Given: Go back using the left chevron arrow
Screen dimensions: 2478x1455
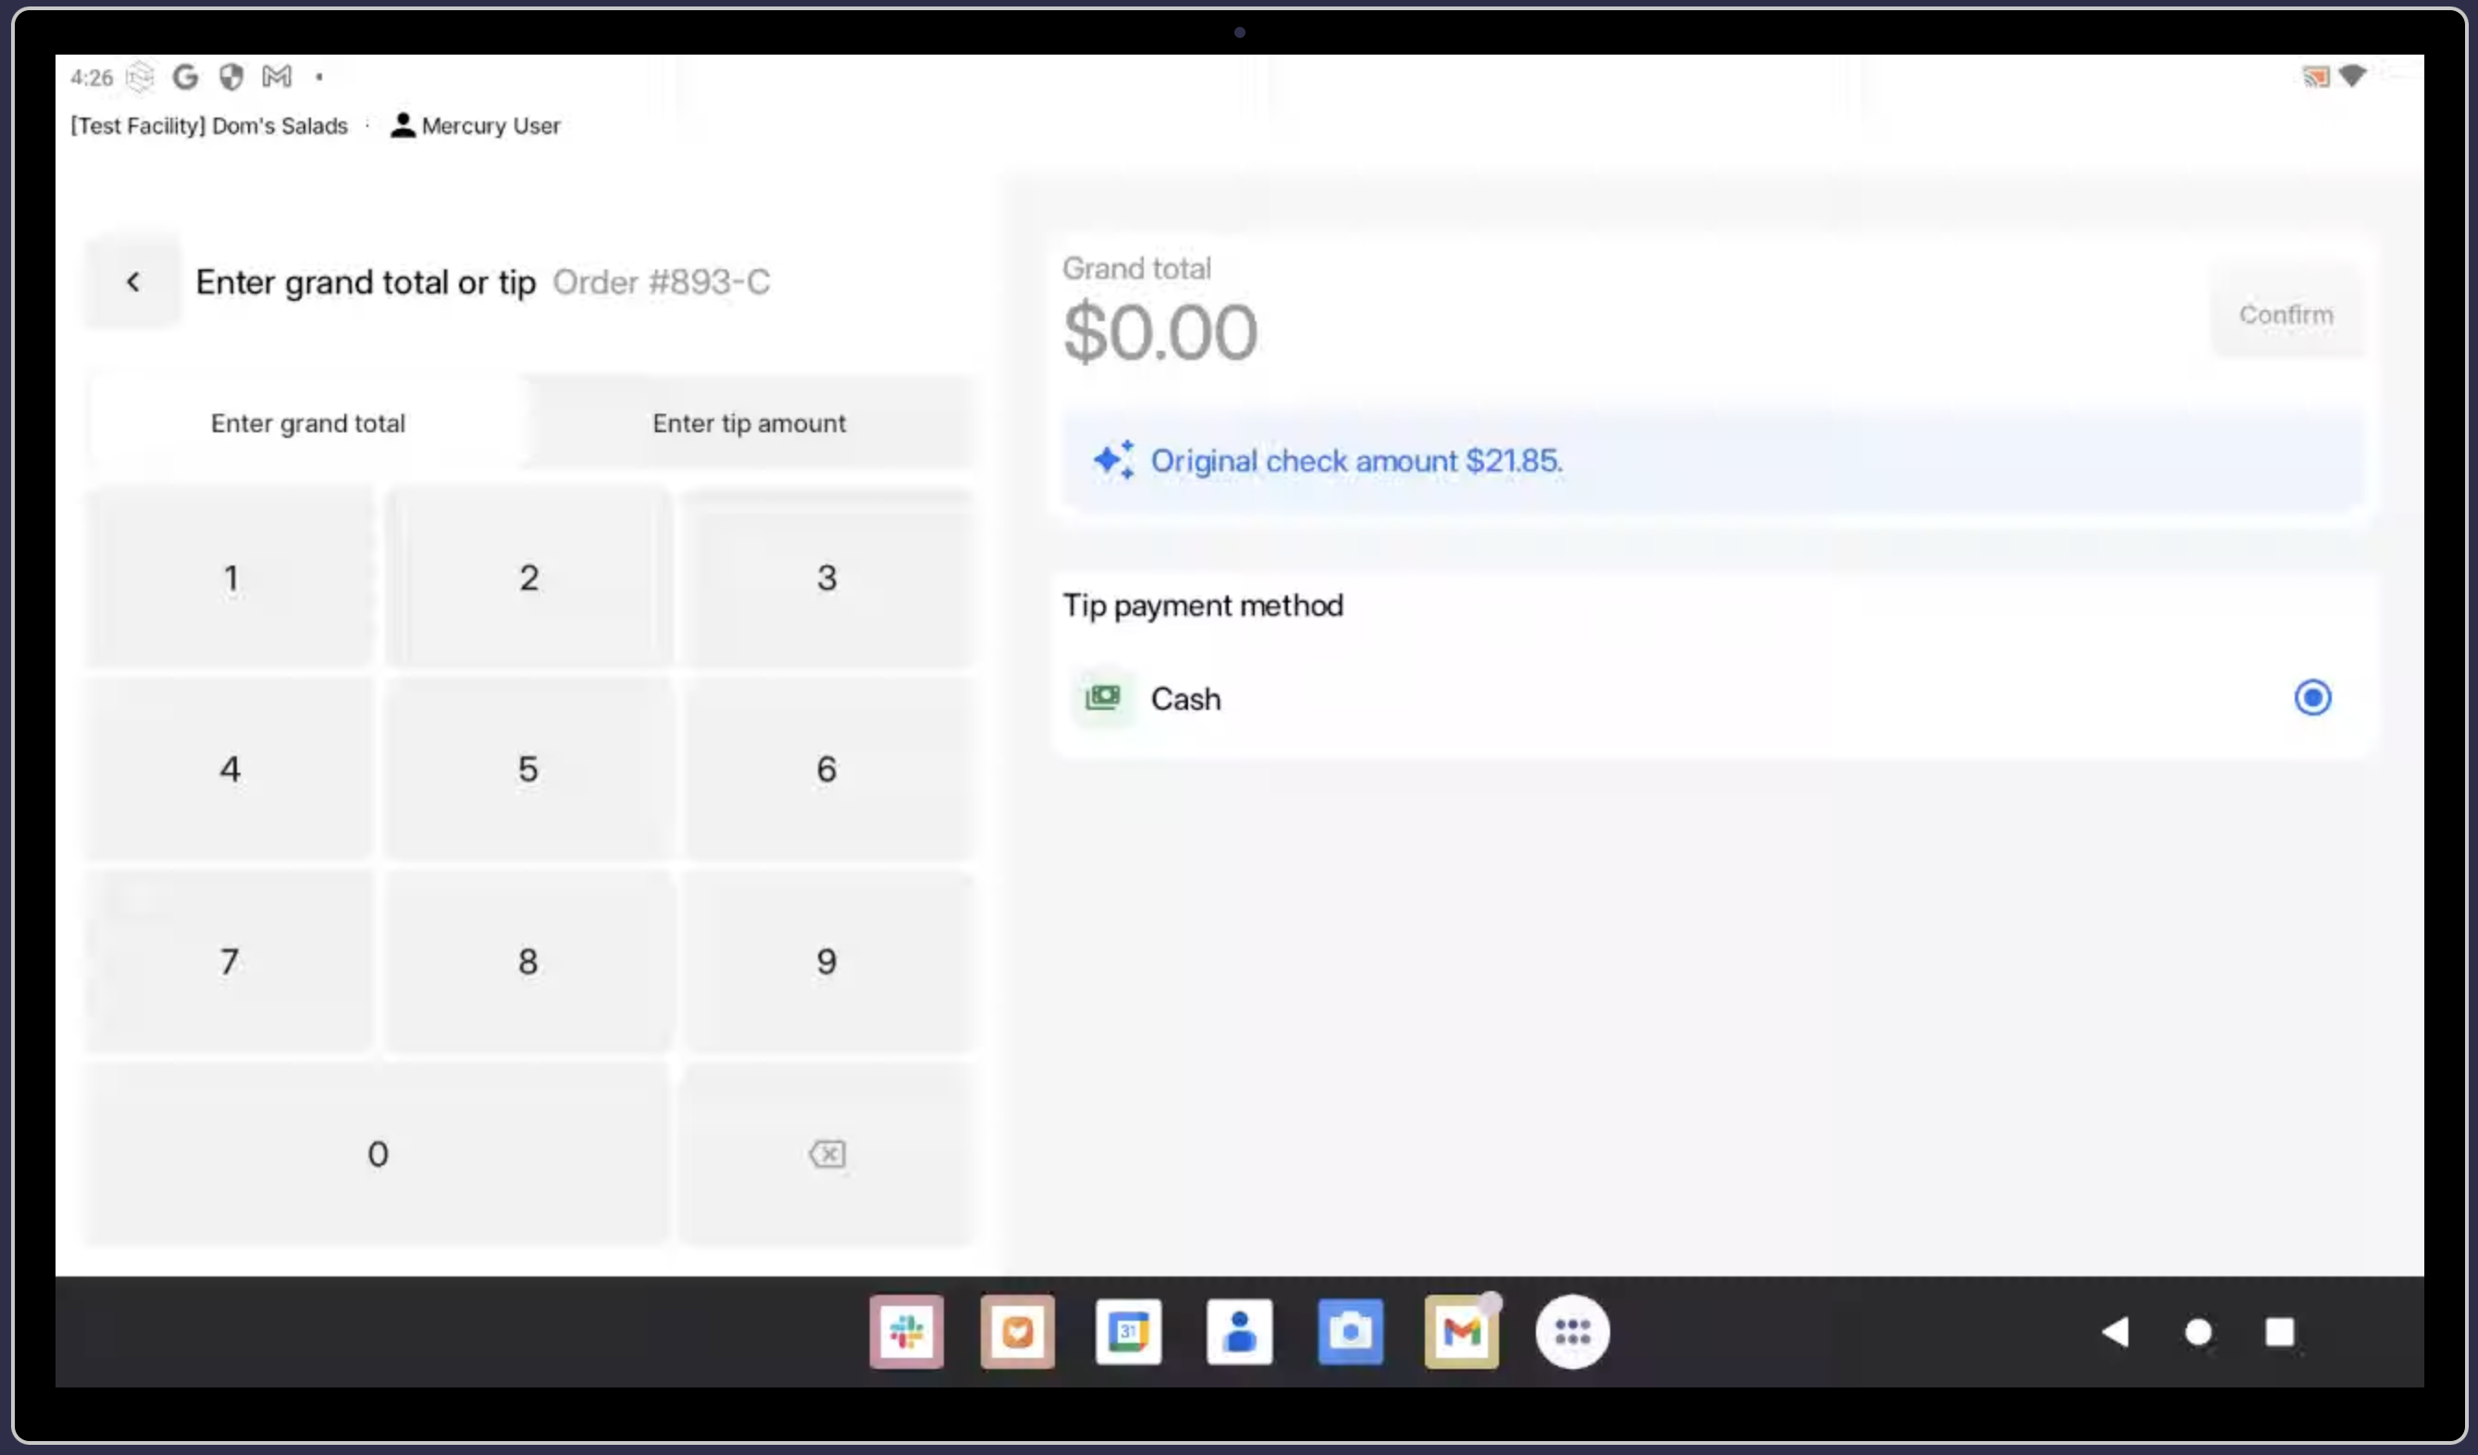Looking at the screenshot, I should (132, 282).
